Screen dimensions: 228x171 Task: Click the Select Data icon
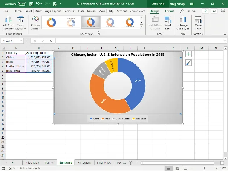coord(167,23)
